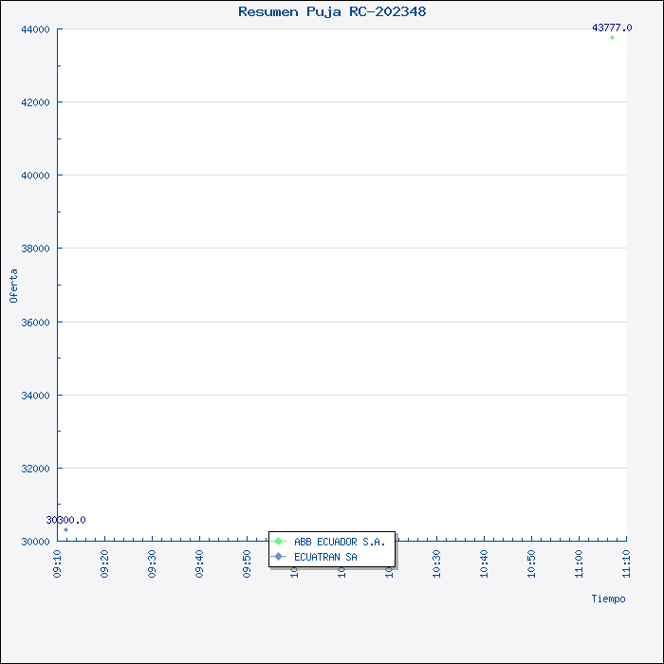Click the chart title Resumen Puja RC-202348
Screen dimensions: 664x664
click(332, 11)
